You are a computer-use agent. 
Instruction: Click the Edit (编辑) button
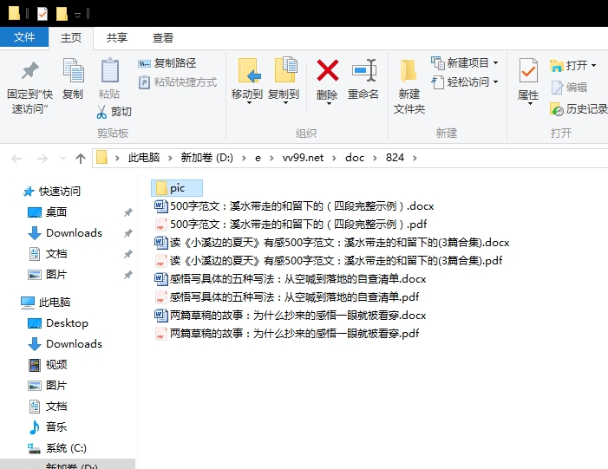click(569, 88)
